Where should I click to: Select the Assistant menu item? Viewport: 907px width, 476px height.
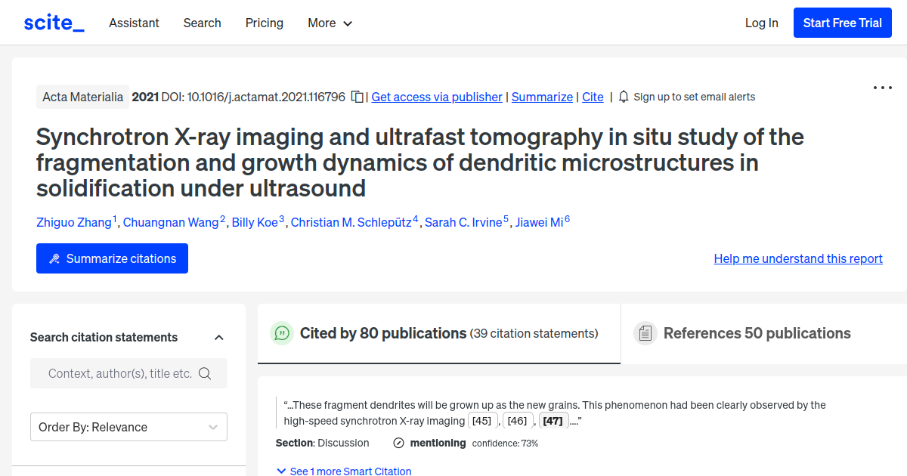coord(134,23)
